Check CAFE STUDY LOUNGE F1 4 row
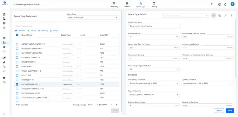Screen dimensions: 238x117 pos(17,53)
